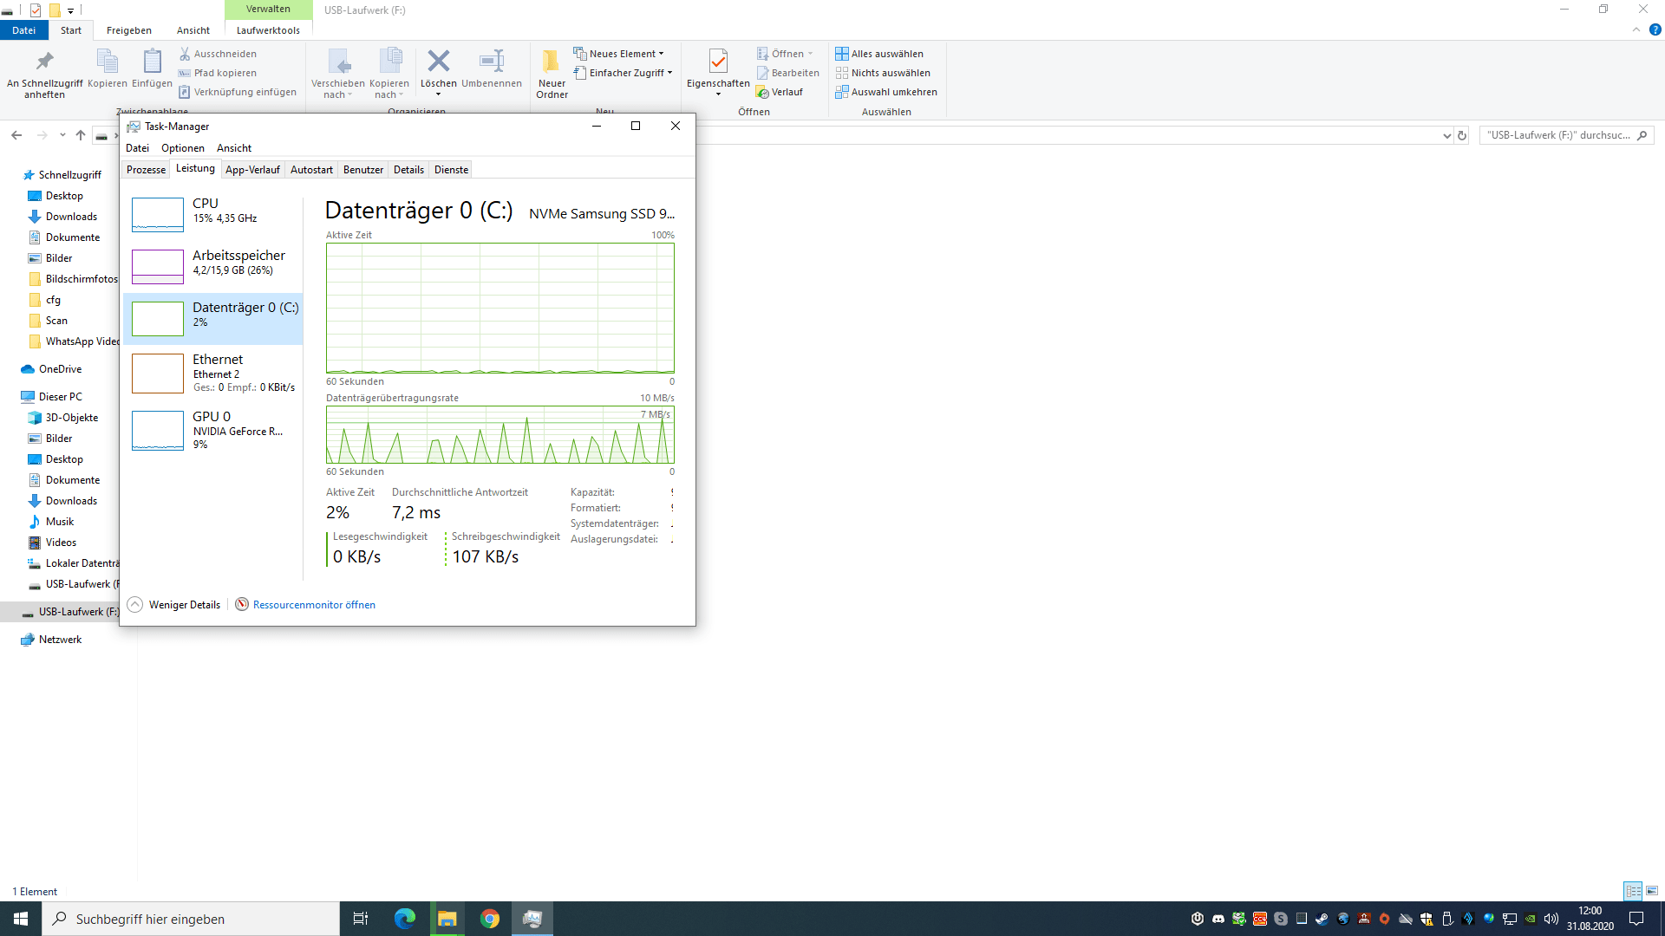Click the Löschen delete icon in ribbon
The image size is (1665, 936).
point(439,61)
